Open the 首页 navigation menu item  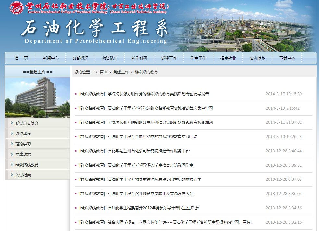tap(21, 58)
